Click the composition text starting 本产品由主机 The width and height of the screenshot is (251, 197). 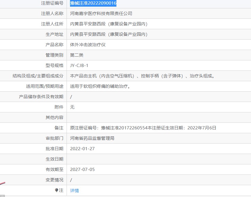point(142,76)
